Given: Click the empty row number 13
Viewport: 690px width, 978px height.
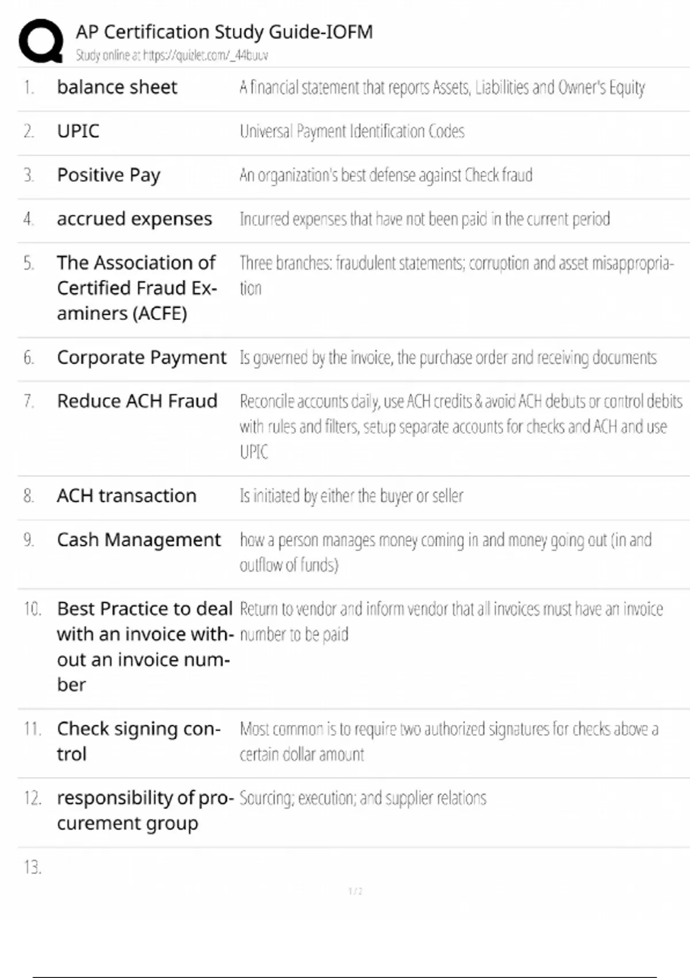Looking at the screenshot, I should coord(33,867).
